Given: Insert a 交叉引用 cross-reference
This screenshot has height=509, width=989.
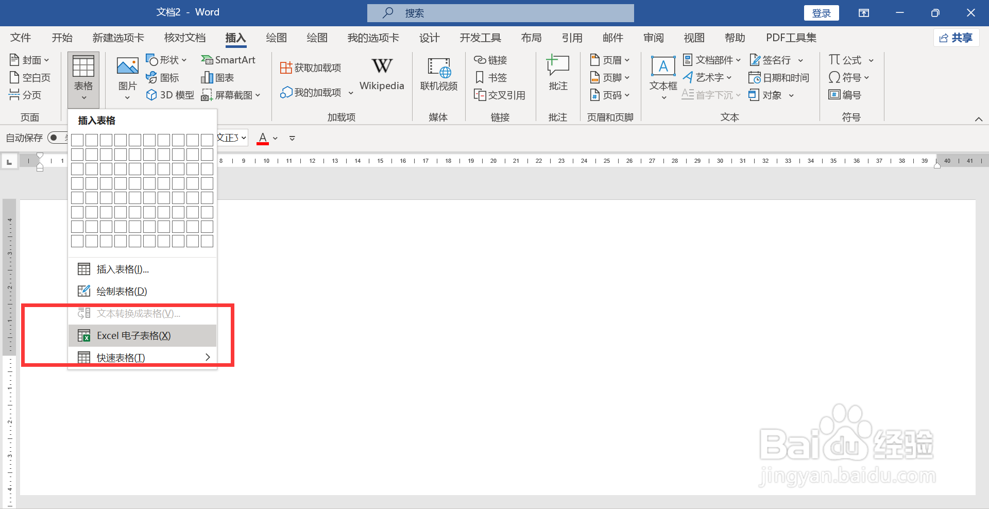Looking at the screenshot, I should (500, 95).
